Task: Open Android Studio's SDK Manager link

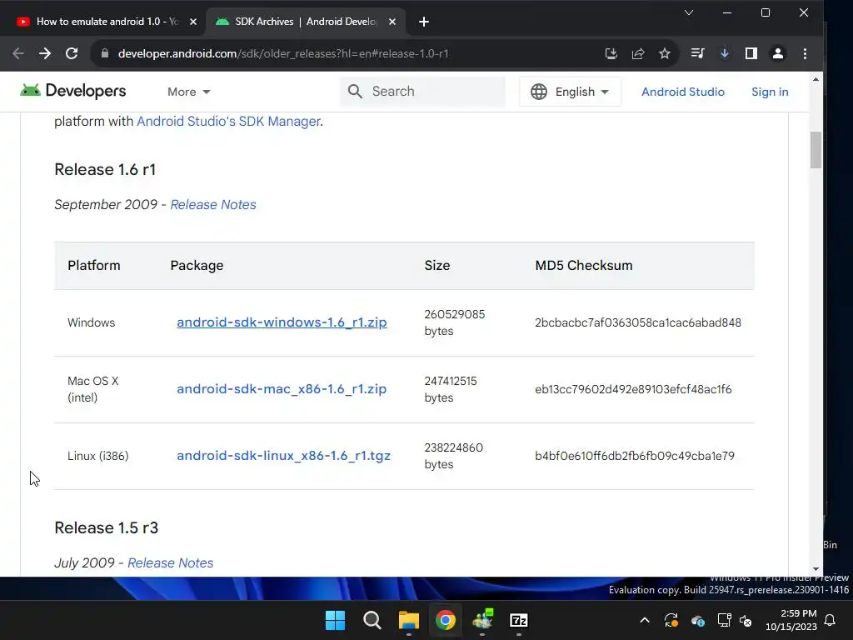Action: click(x=228, y=122)
